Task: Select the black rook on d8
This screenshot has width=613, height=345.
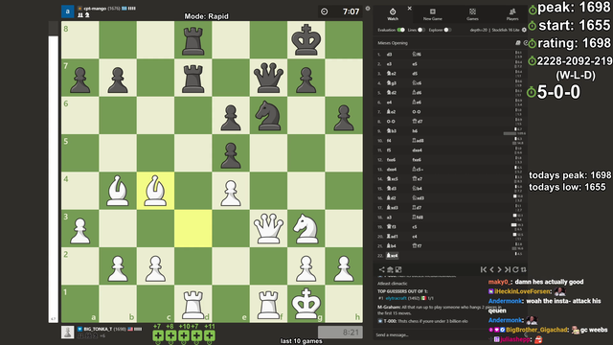Action: 193,39
